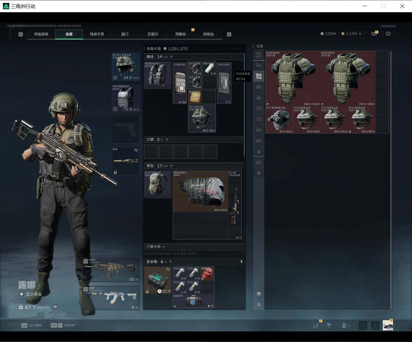Select the HMP body armor slot
412x342 pixels.
[x=126, y=98]
